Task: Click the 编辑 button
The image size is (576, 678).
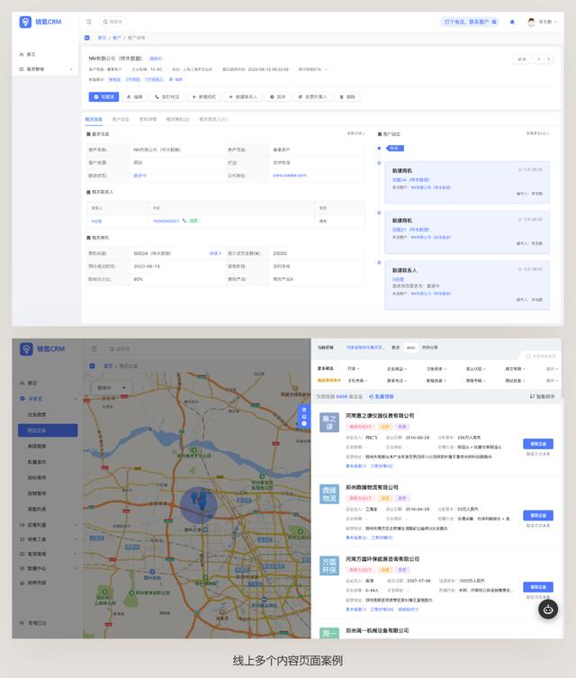Action: [134, 97]
